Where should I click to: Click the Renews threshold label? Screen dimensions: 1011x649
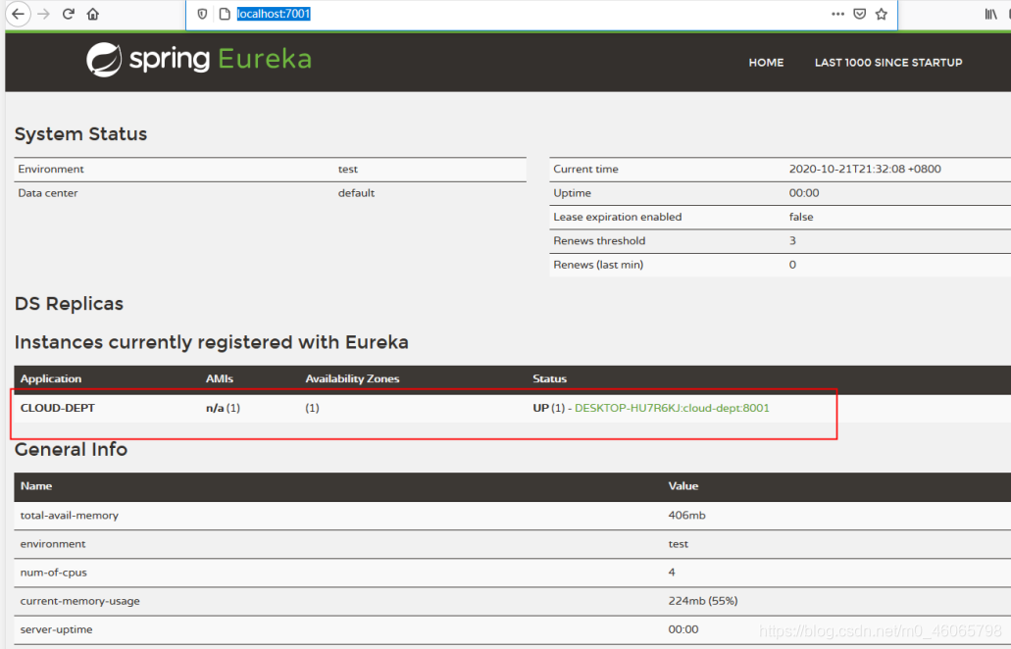(599, 240)
